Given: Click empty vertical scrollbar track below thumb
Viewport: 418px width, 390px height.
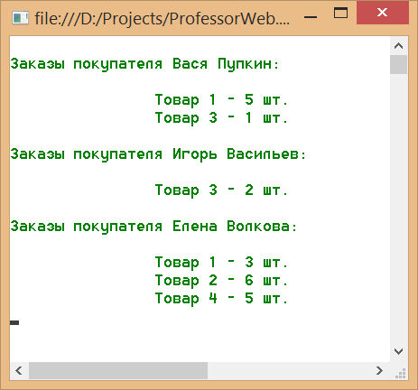Looking at the screenshot, I should 399,208.
